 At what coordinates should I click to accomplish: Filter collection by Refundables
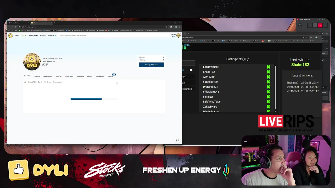tap(57, 82)
